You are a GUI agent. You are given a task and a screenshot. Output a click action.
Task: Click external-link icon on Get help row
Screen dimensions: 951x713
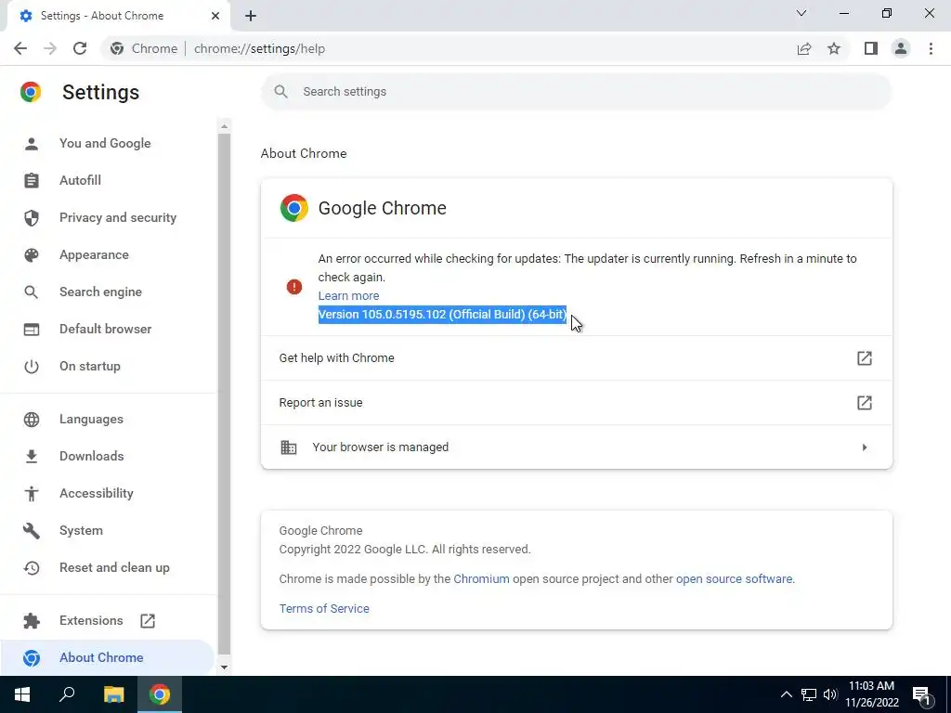pos(865,357)
